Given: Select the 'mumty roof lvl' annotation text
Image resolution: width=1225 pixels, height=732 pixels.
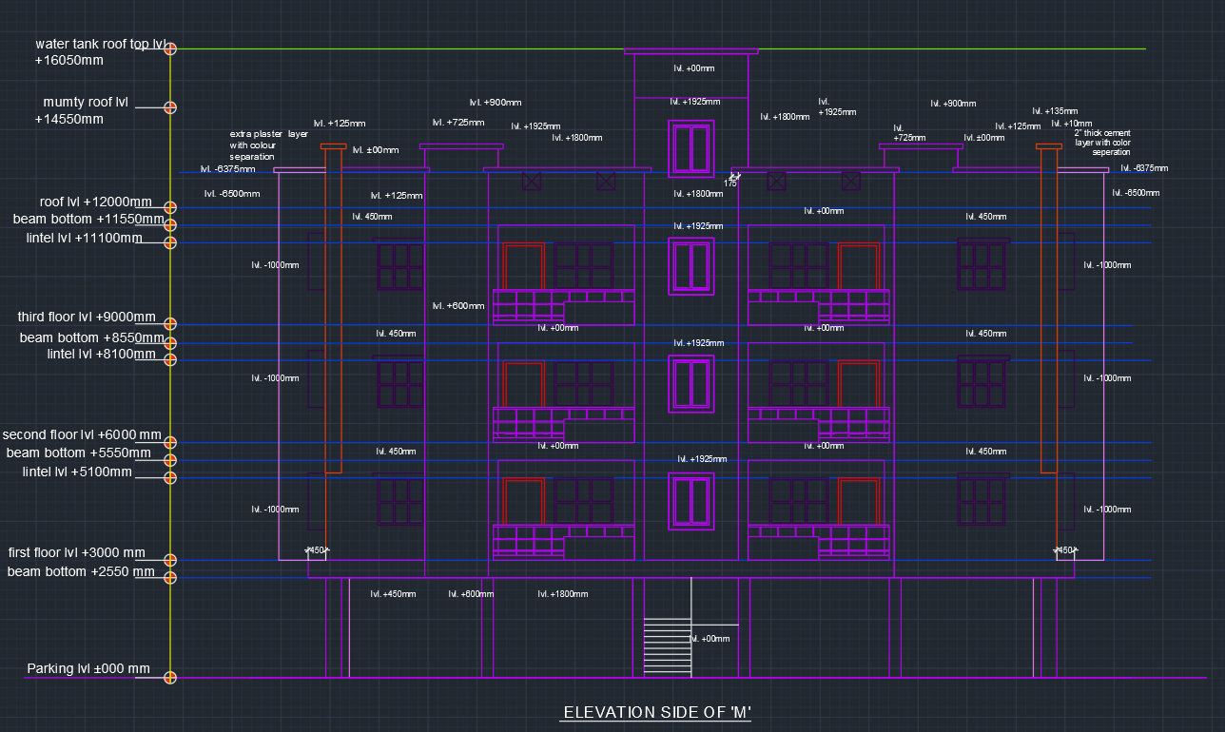Looking at the screenshot, I should [x=86, y=102].
